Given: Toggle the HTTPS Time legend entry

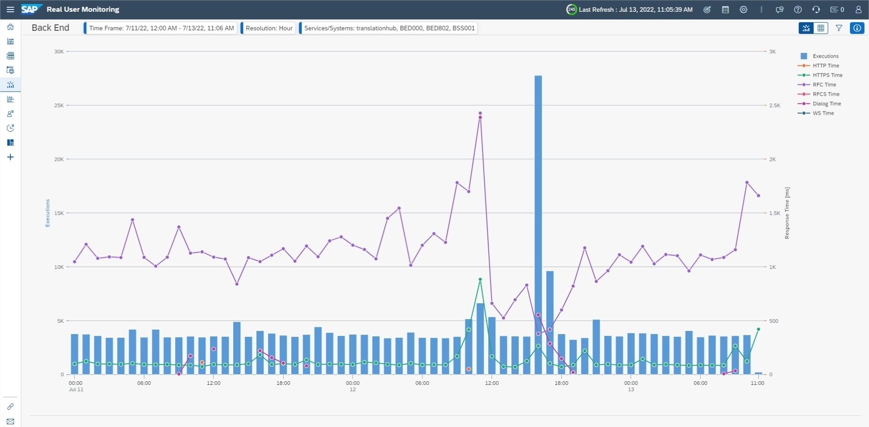Looking at the screenshot, I should (820, 75).
